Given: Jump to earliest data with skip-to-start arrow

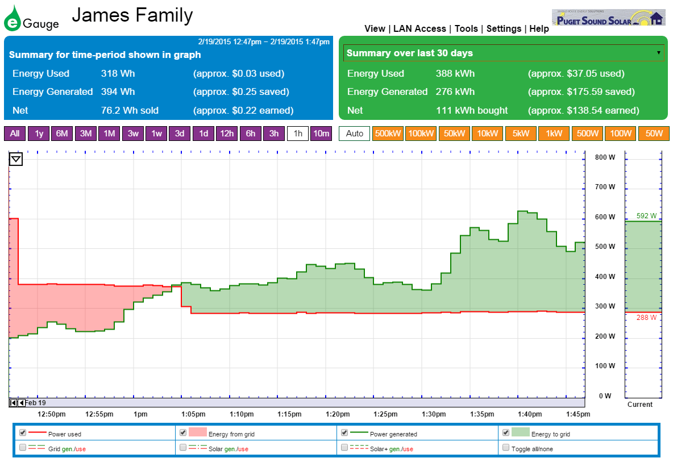Looking at the screenshot, I should [13, 403].
